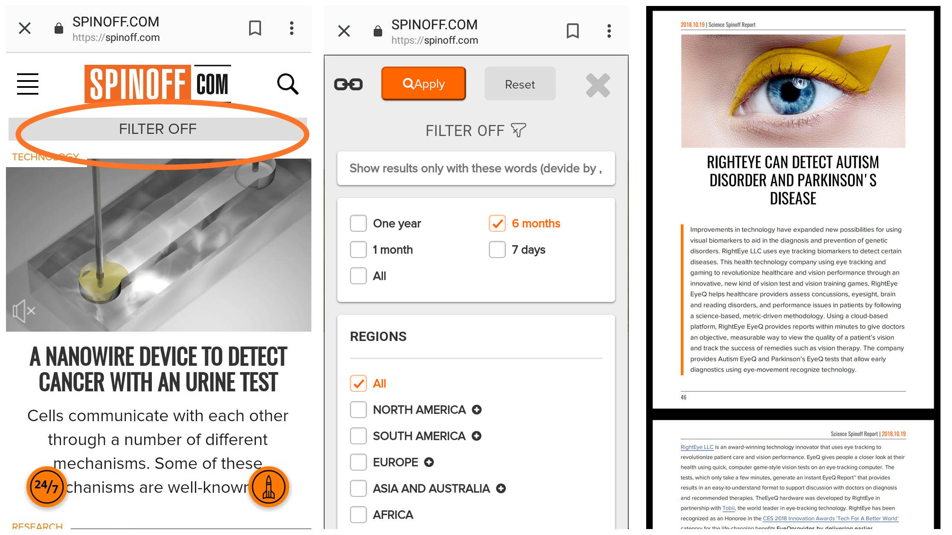Check the One year checkbox
Viewport: 952px width, 535px height.
pyautogui.click(x=358, y=223)
